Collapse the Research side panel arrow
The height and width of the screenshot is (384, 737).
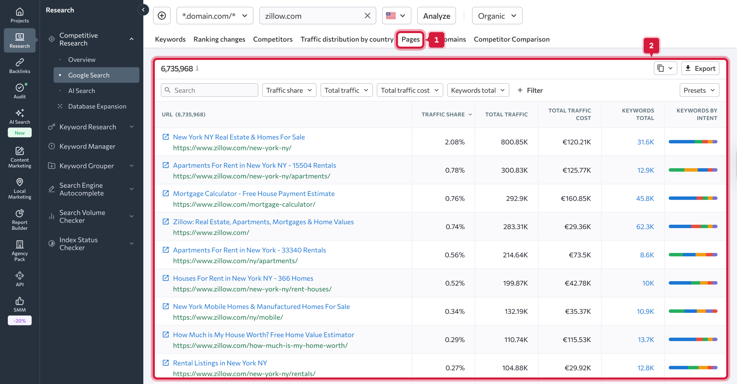143,10
